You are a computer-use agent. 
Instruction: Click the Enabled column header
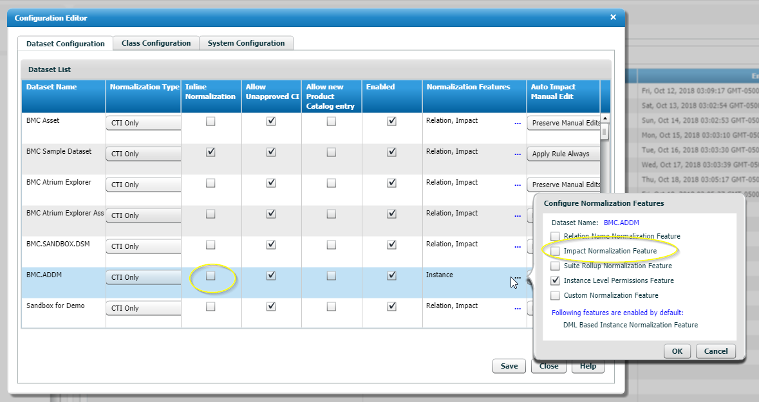[392, 96]
